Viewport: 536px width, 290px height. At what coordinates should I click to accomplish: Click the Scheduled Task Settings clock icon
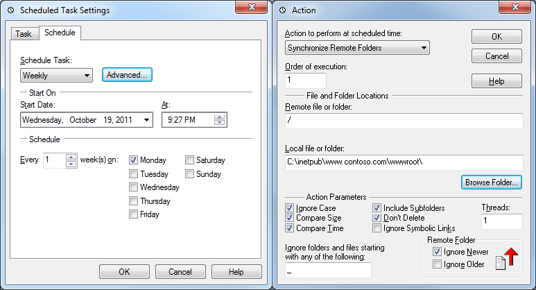[10, 10]
